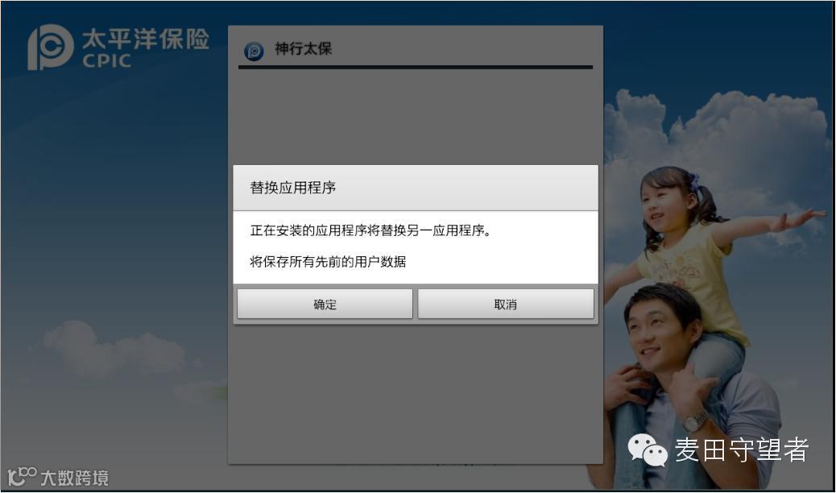Select the 神行太保 title text

(x=303, y=48)
